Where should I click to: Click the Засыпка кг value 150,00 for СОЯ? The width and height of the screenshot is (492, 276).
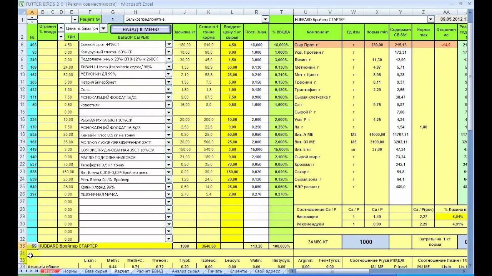click(x=184, y=149)
